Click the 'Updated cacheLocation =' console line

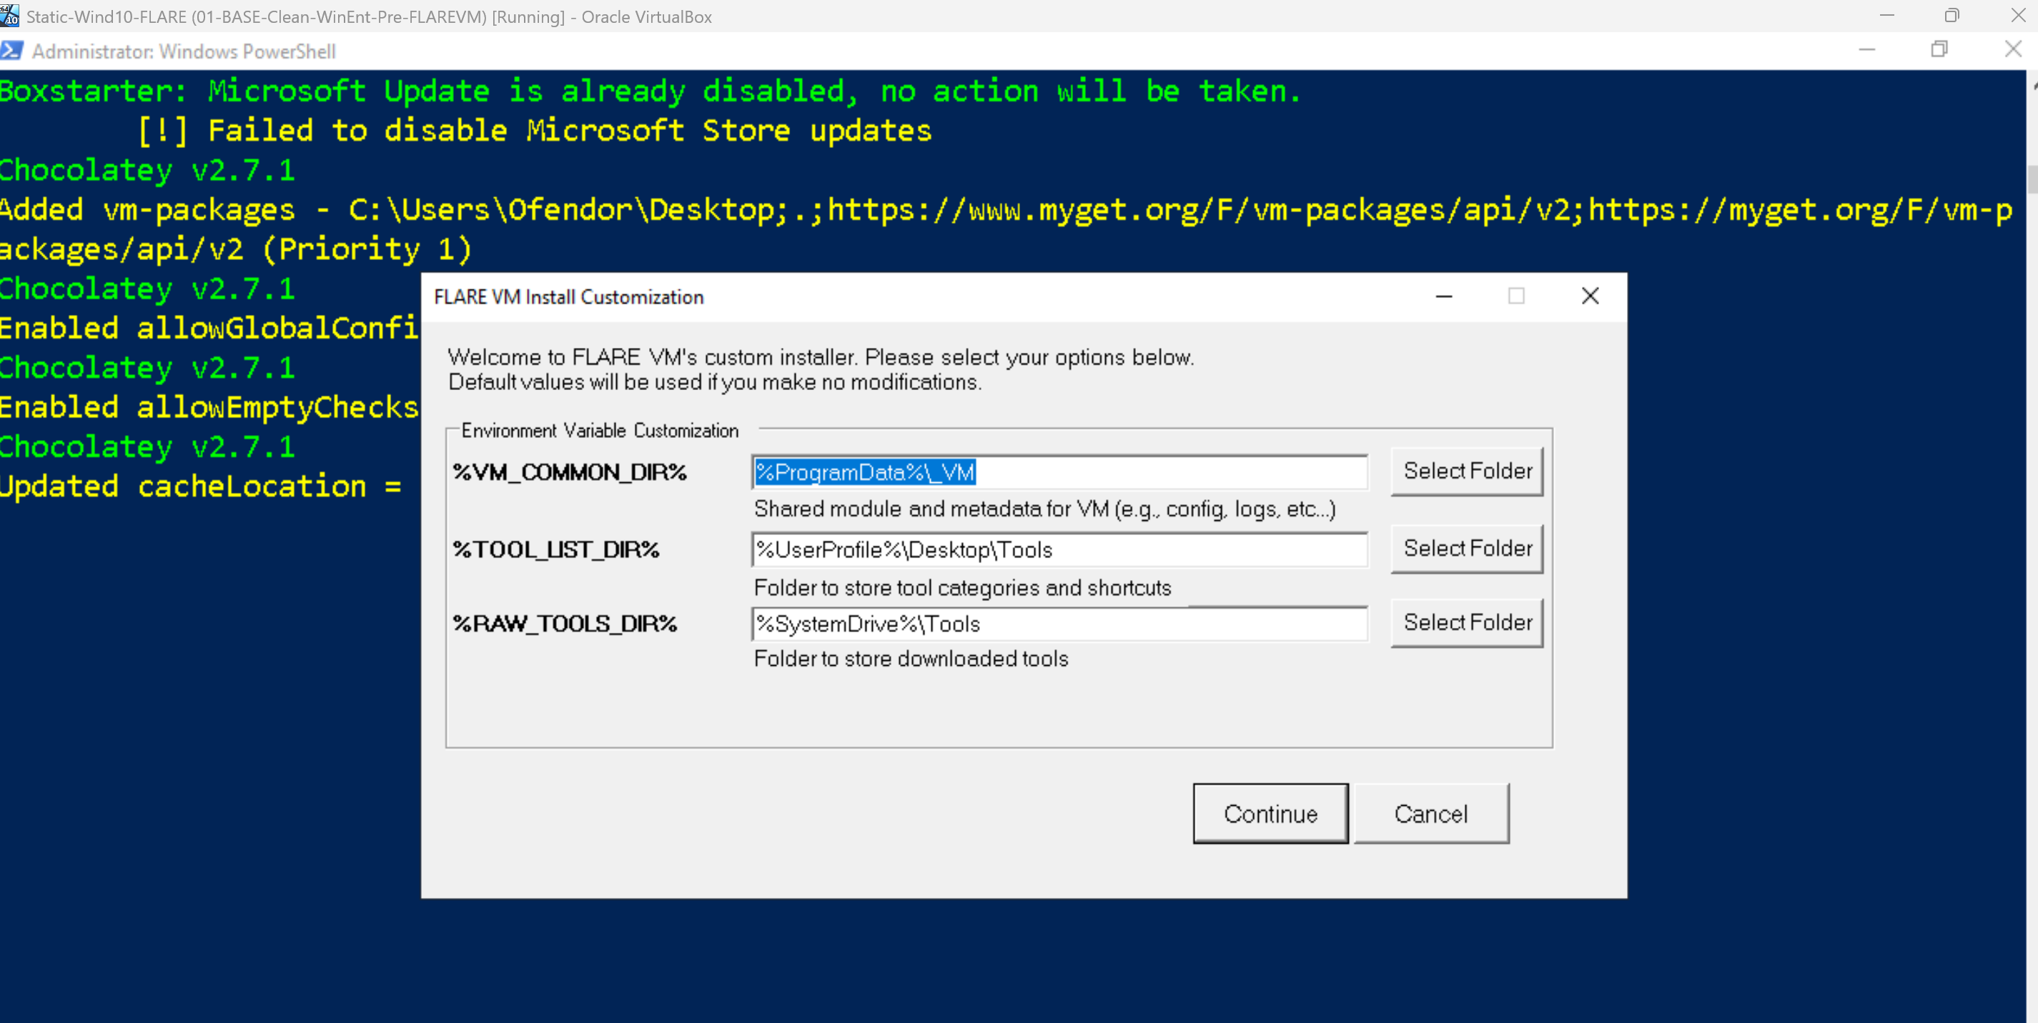click(x=200, y=486)
